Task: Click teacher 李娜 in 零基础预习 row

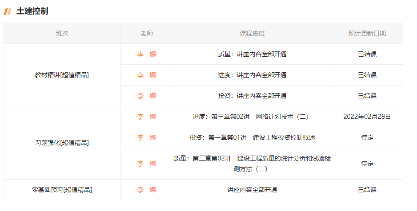Action: pyautogui.click(x=147, y=190)
